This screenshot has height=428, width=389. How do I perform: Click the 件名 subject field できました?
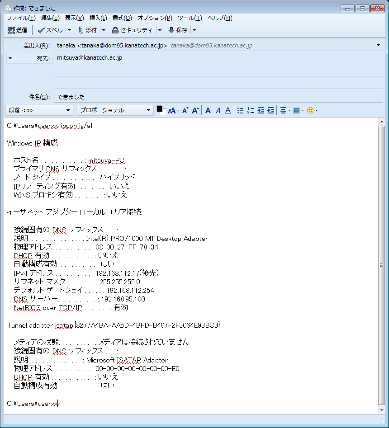point(218,97)
